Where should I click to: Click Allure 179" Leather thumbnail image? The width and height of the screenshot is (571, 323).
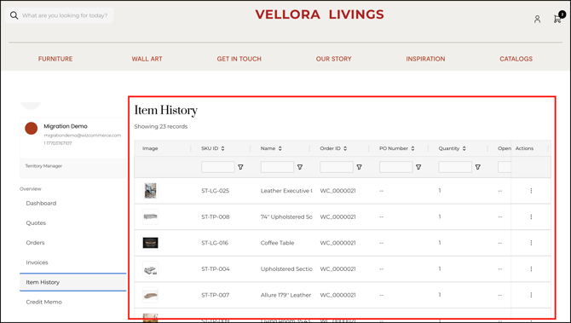tap(150, 295)
